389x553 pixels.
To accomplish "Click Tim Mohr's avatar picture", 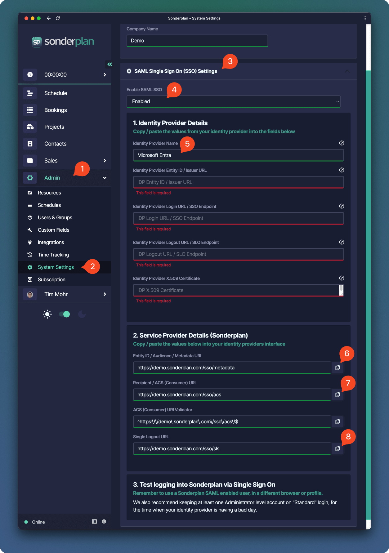I will click(x=30, y=294).
